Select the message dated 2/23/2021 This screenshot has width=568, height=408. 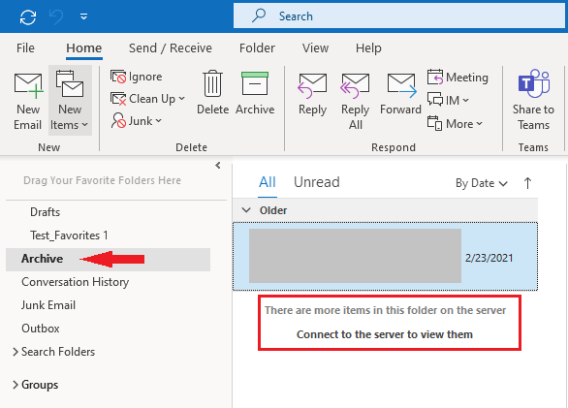tap(385, 257)
